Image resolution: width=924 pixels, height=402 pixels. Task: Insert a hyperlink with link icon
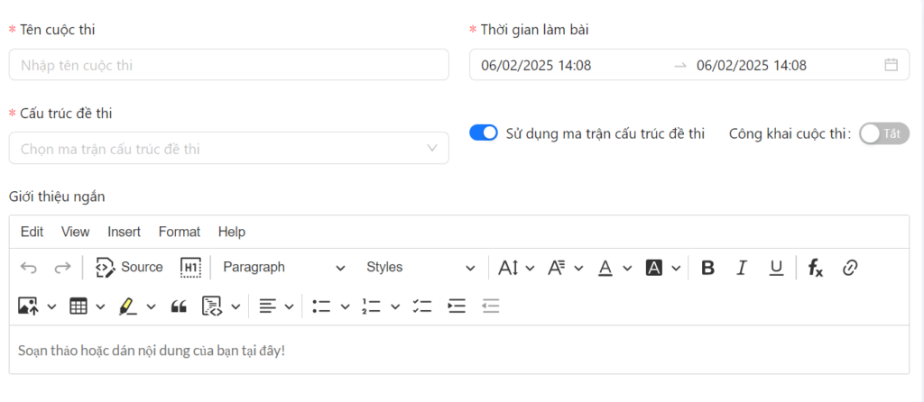849,268
